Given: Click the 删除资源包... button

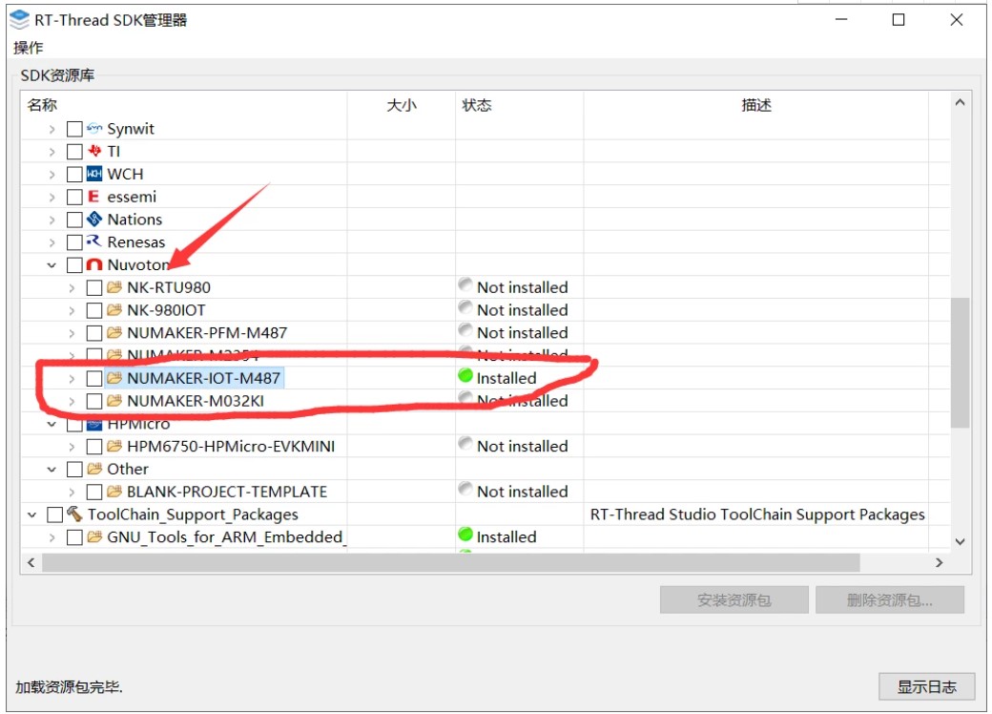Looking at the screenshot, I should tap(890, 599).
